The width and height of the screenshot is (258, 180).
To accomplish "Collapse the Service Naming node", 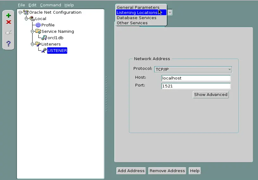I will [x=32, y=31].
